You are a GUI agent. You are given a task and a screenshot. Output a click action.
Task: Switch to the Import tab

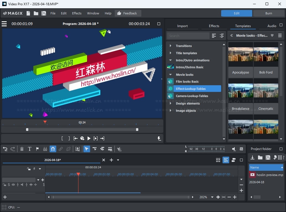click(182, 26)
